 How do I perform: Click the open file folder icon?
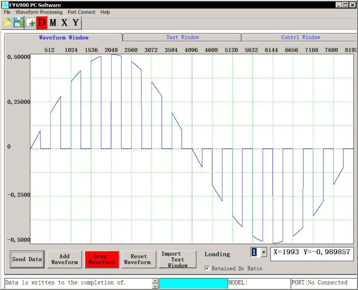point(7,23)
